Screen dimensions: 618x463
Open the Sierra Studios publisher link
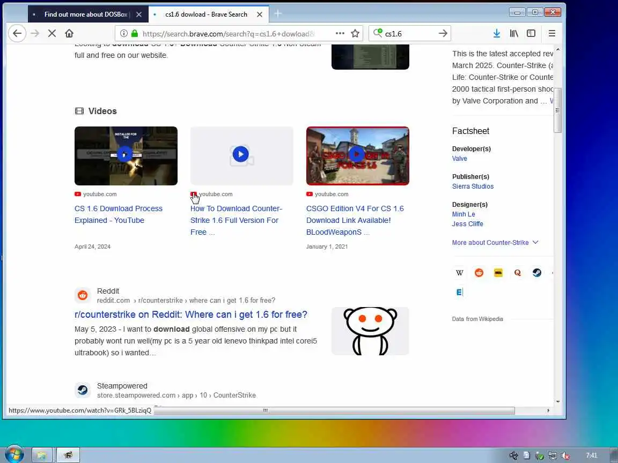[473, 186]
